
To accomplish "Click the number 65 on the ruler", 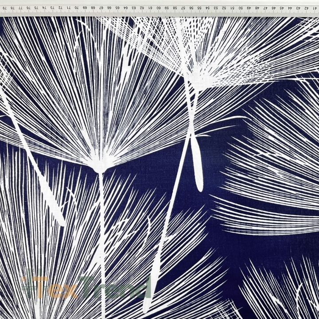I will click(117, 8).
